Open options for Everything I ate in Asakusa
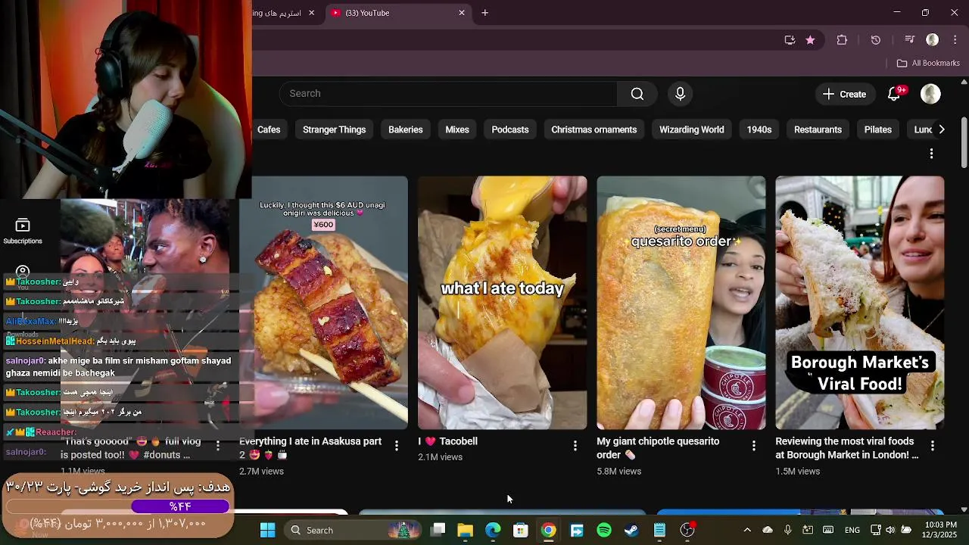Screen dimensions: 969x545 click(x=396, y=446)
